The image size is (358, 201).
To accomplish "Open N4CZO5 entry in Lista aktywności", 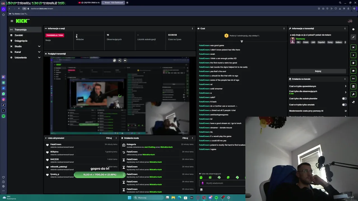I will point(81,161).
